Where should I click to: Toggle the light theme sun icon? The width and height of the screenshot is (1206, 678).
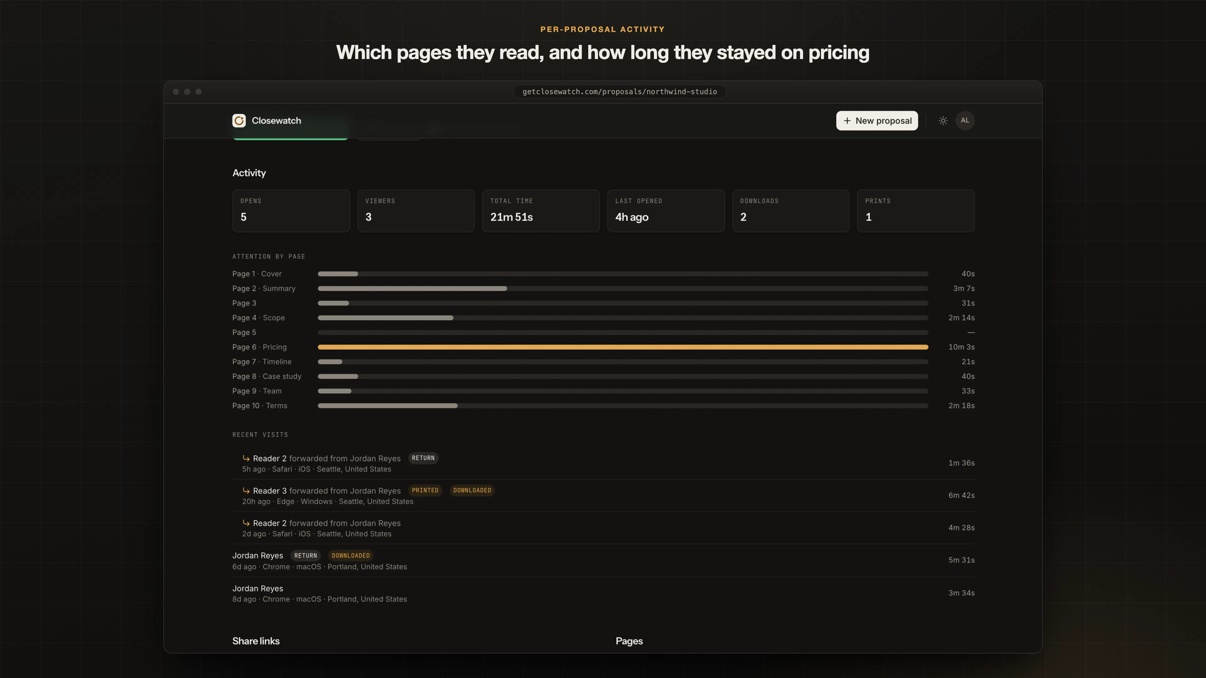(x=943, y=121)
